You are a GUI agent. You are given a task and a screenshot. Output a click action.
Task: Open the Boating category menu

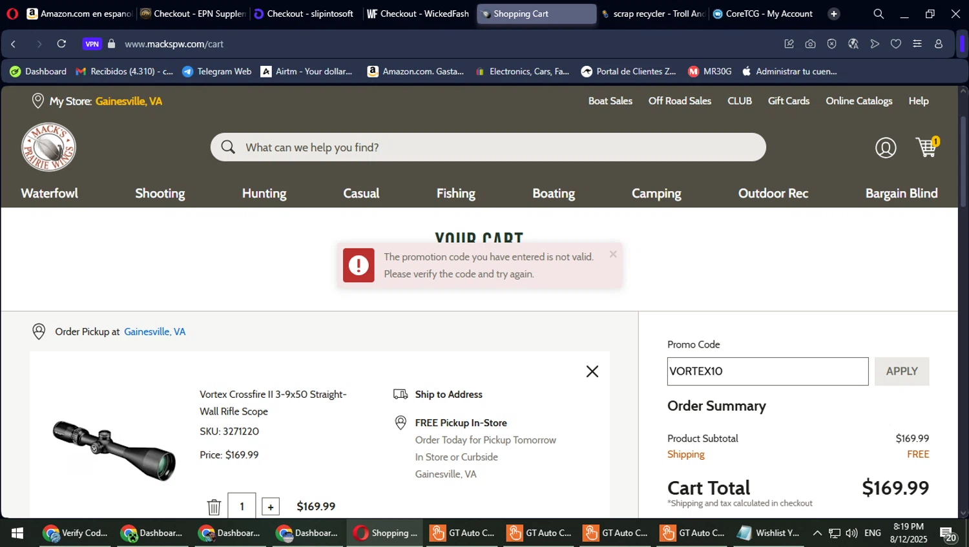(x=554, y=193)
